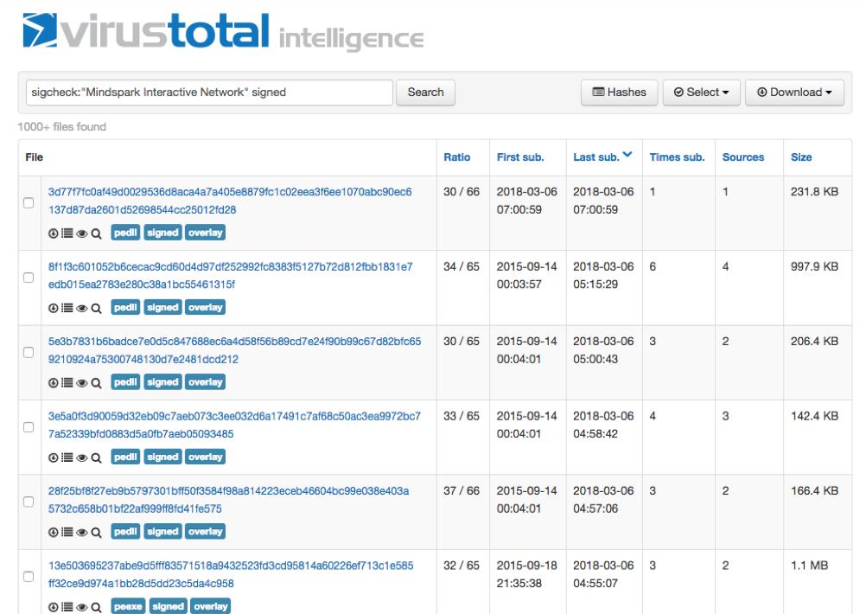
Task: Open file hash 28f25bf8f27eb9b5797301bff50
Action: (229, 500)
